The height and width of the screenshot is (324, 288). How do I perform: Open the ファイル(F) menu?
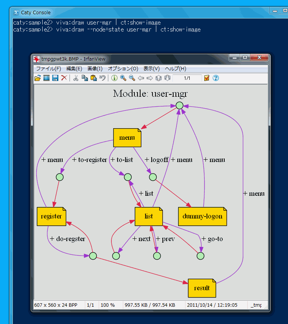[x=48, y=69]
